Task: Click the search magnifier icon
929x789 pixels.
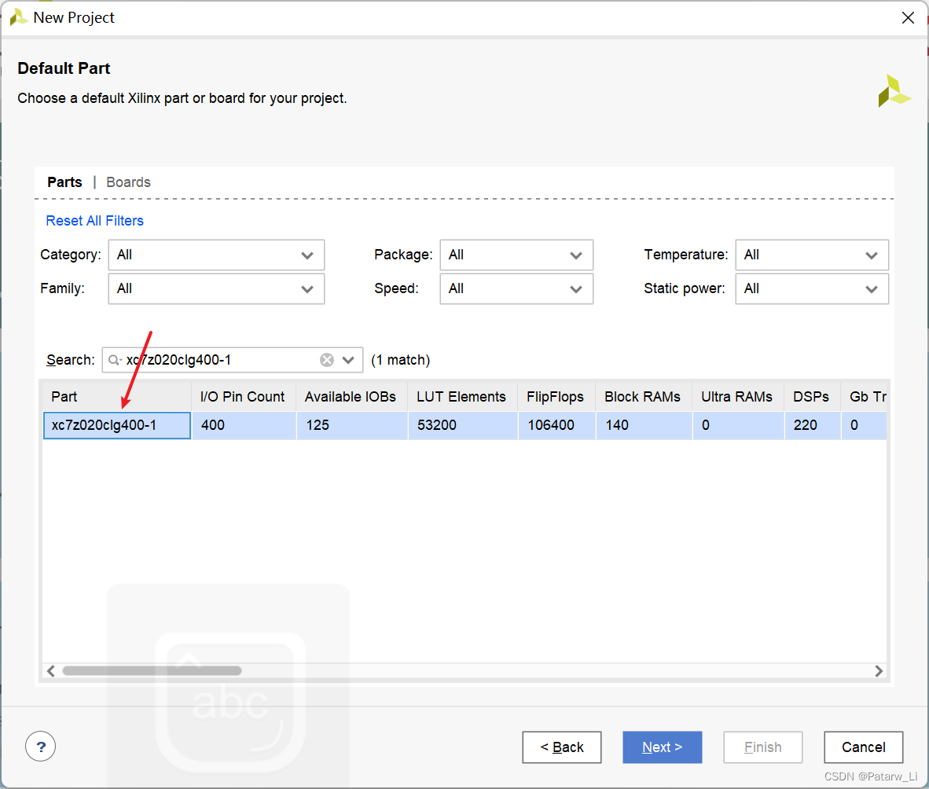Action: (114, 360)
